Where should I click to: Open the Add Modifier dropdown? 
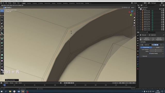152,42
